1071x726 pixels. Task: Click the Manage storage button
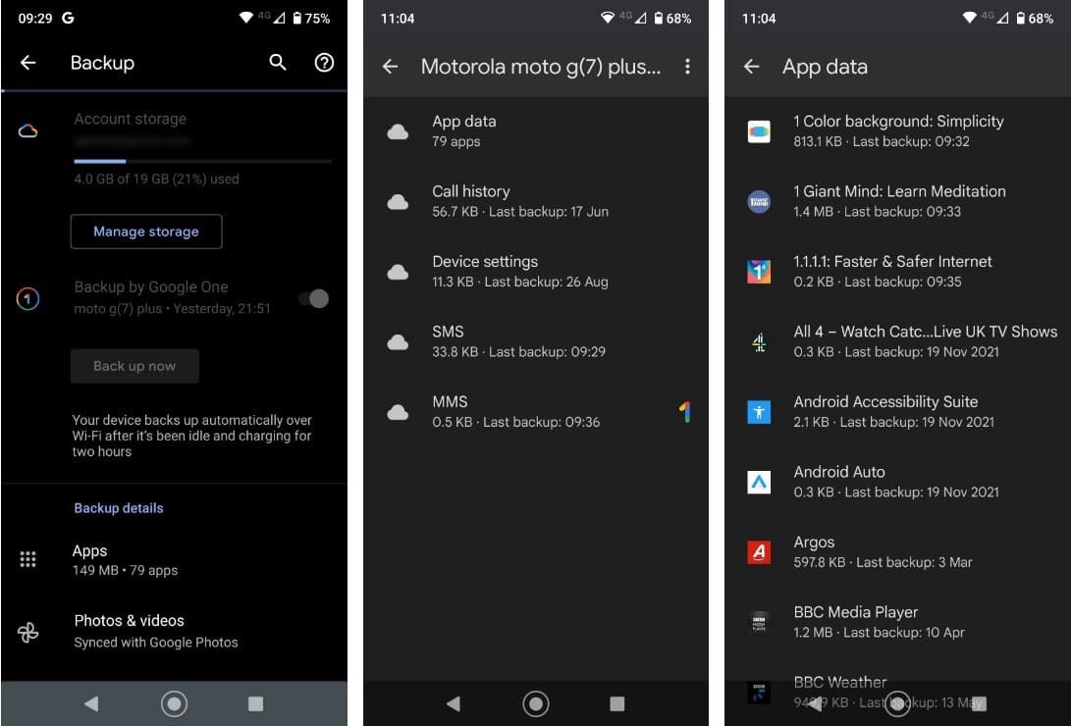pos(145,232)
